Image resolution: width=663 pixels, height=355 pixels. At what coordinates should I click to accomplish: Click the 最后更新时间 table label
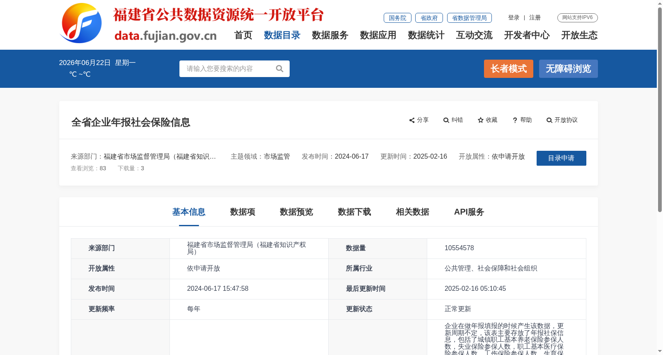[x=365, y=289]
